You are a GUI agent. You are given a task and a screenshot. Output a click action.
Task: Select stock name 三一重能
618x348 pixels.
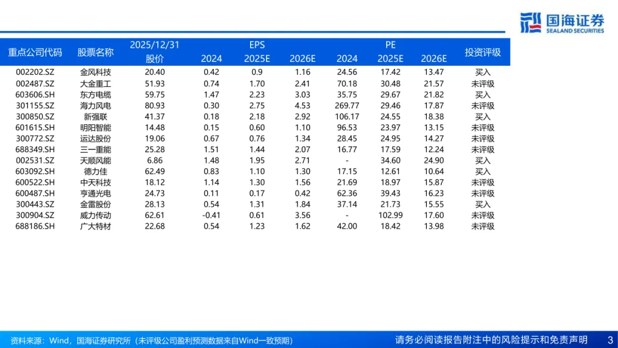(x=96, y=150)
